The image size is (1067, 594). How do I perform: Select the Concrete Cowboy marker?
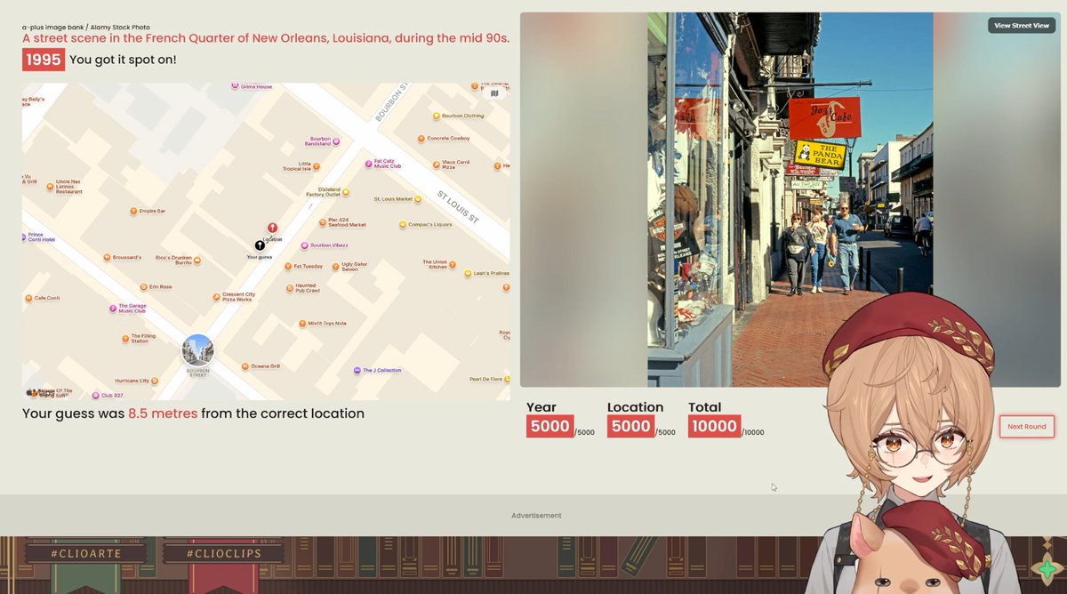click(x=421, y=138)
